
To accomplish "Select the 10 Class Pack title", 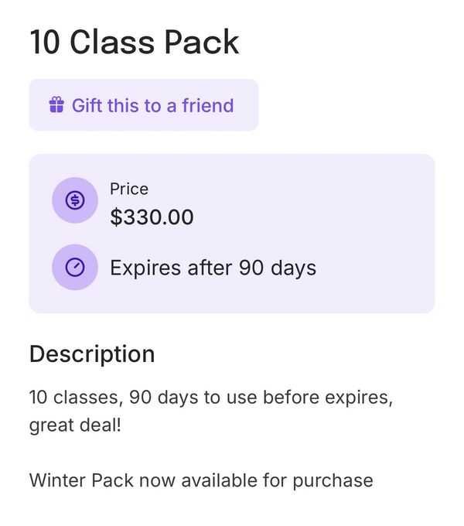I will click(x=135, y=43).
